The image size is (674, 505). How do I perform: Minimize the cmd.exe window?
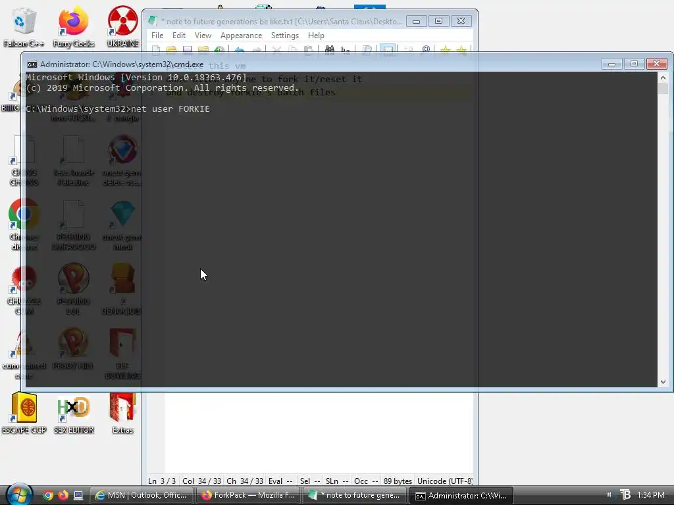click(x=611, y=64)
